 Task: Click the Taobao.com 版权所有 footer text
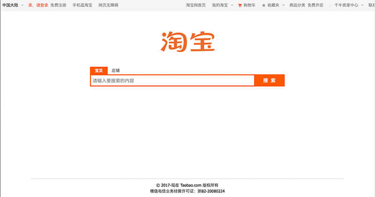(x=199, y=185)
